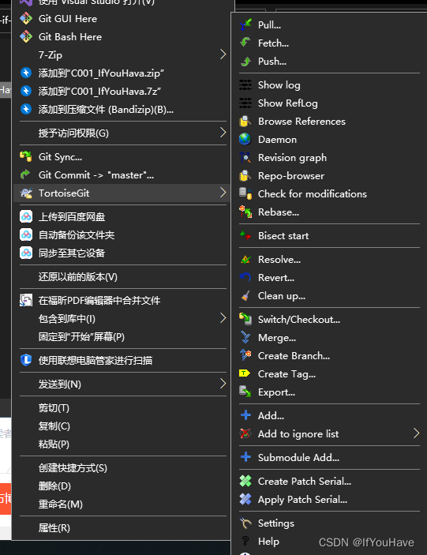
Task: Click the Merge icon
Action: [x=245, y=337]
